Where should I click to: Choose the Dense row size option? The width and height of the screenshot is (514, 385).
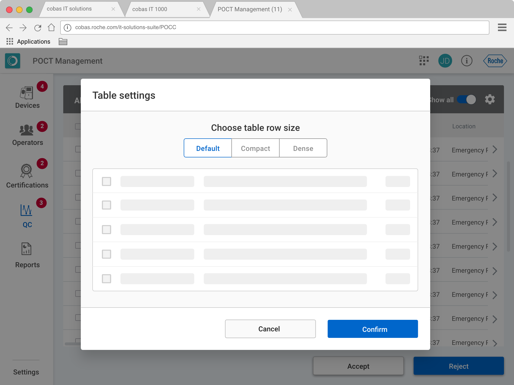(303, 148)
